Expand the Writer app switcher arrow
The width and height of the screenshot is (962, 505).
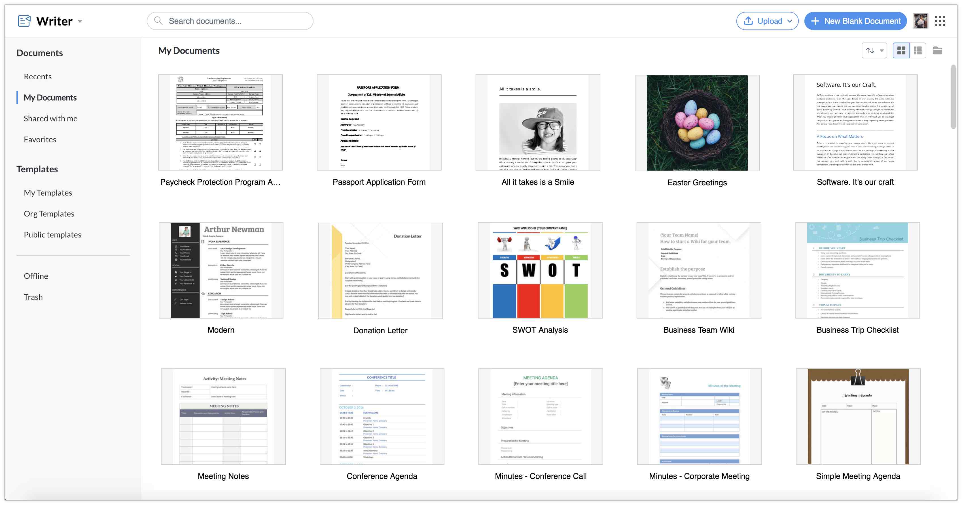point(80,21)
